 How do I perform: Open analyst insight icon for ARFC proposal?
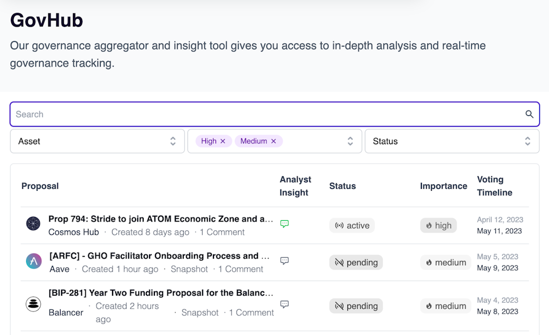285,261
